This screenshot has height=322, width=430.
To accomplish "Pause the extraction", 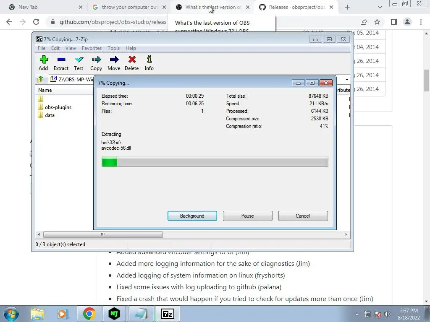I will [x=248, y=216].
